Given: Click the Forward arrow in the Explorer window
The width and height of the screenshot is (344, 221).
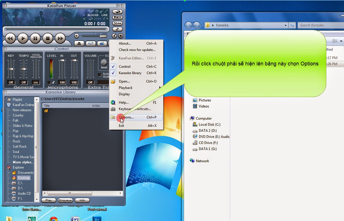Looking at the screenshot, I should point(196,25).
